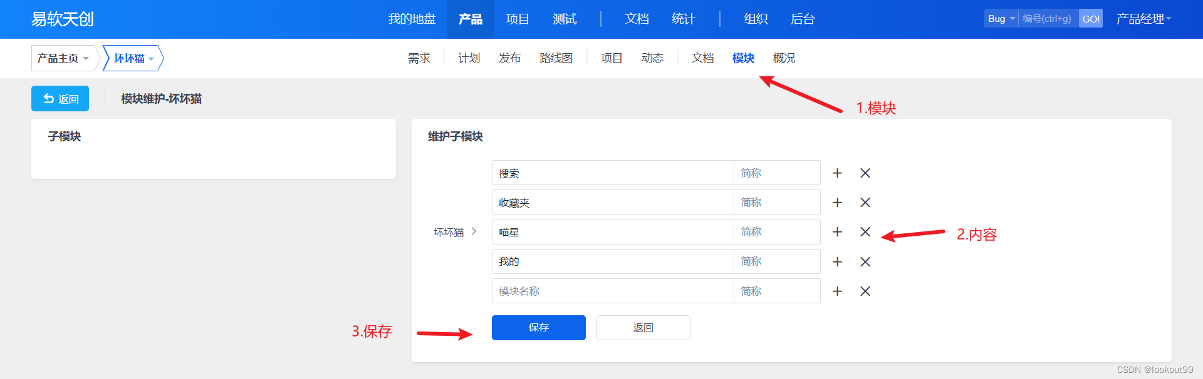Edit the 我的 module name field
1203x379 pixels.
click(x=613, y=261)
